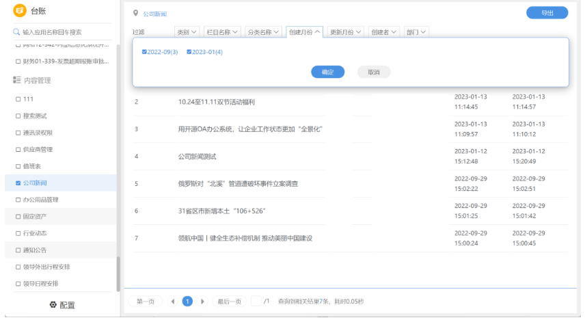Image resolution: width=585 pixels, height=320 pixels.
Task: Open the 更新月份 filter dropdown
Action: tap(345, 32)
